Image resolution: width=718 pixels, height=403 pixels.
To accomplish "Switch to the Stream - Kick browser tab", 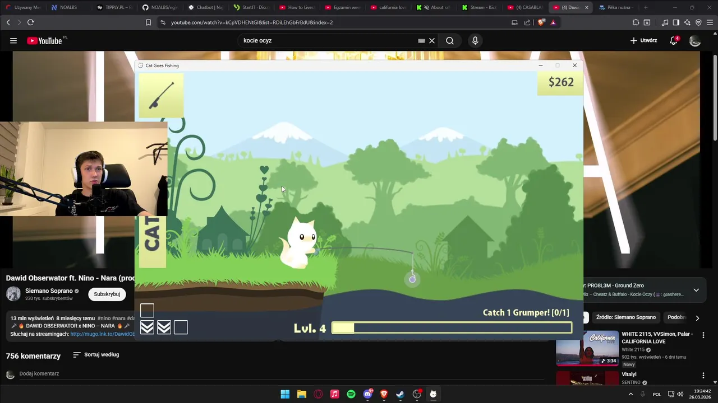I will click(479, 7).
